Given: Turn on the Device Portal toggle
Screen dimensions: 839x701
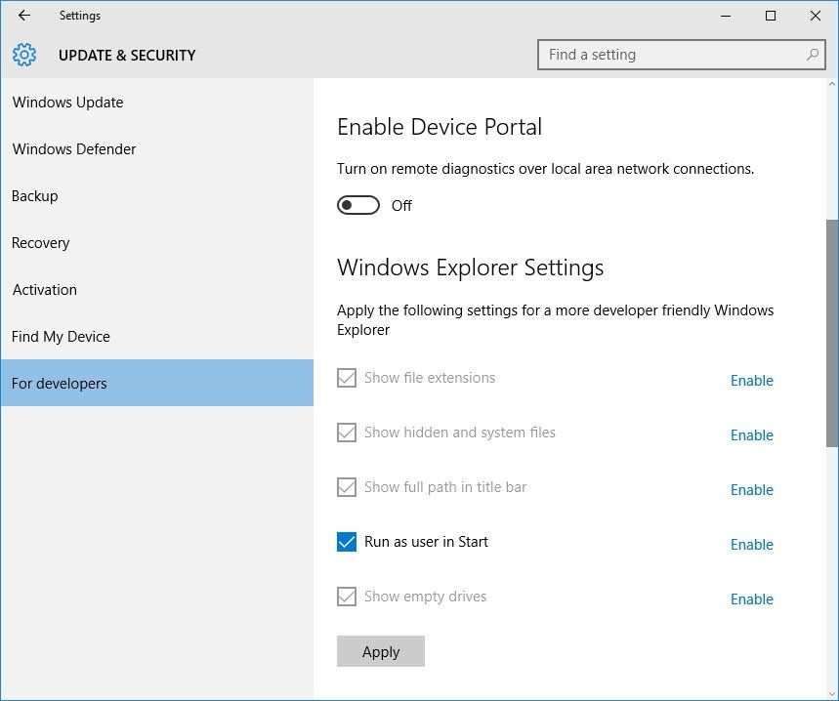Looking at the screenshot, I should (357, 205).
